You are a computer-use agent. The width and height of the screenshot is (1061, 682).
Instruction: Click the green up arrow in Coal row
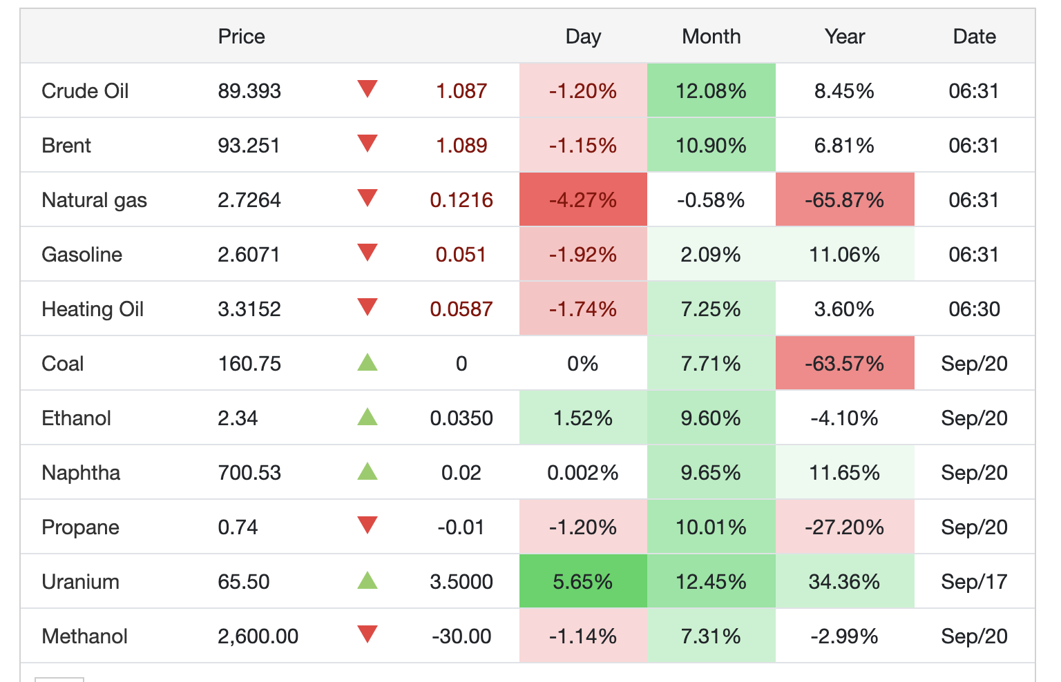click(367, 362)
